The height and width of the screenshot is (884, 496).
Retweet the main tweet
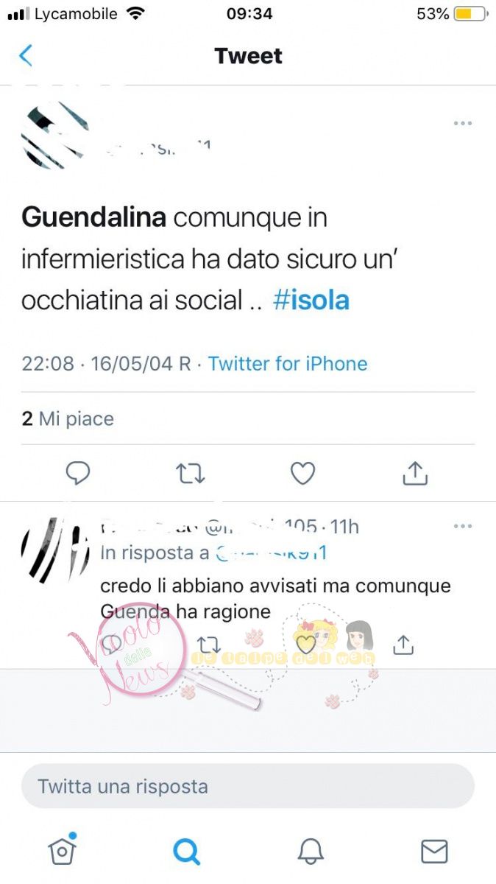point(191,474)
